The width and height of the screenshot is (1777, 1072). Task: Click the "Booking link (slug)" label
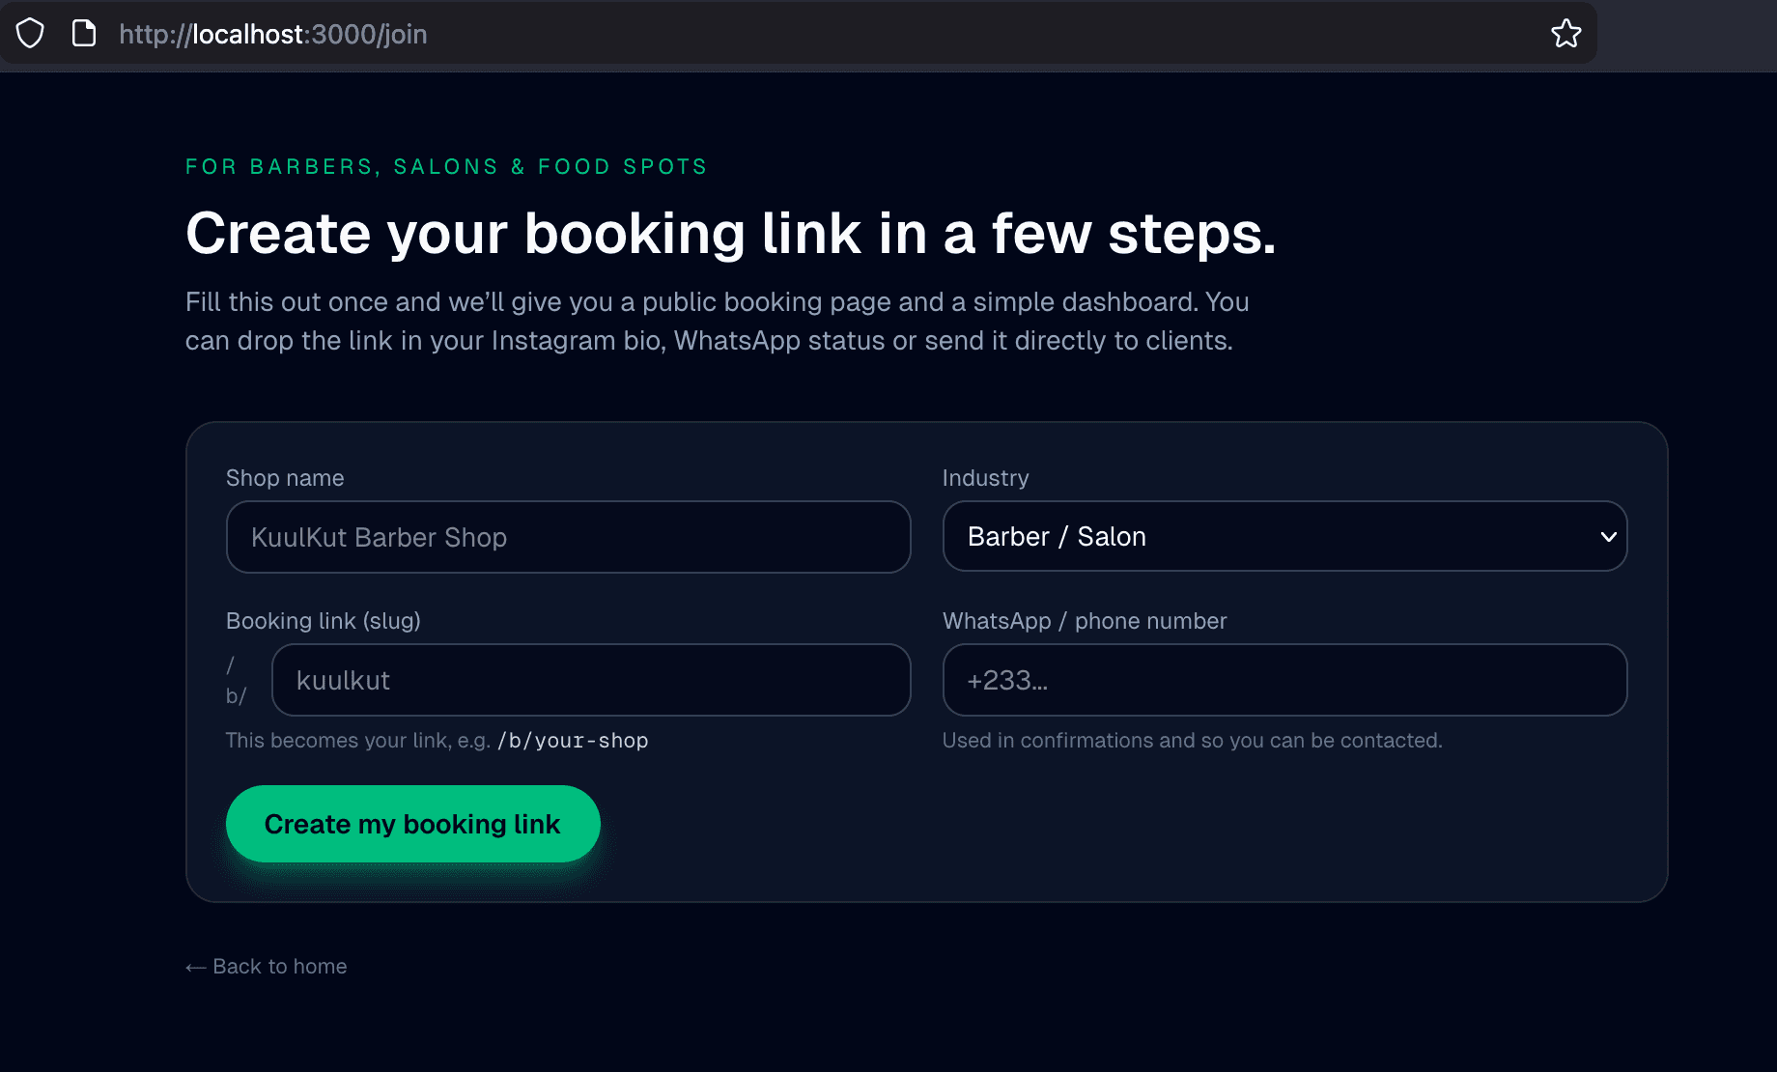(323, 621)
